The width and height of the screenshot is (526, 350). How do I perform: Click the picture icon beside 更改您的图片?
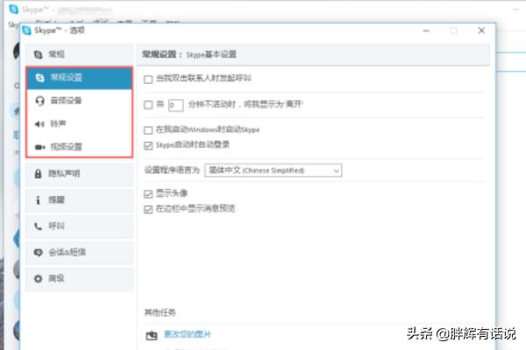coord(152,335)
